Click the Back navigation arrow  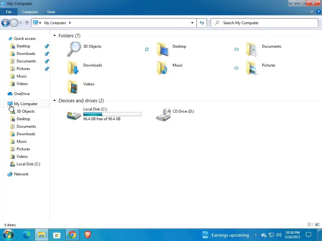pyautogui.click(x=6, y=23)
